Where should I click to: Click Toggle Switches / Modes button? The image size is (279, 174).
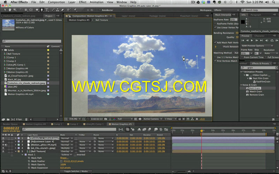point(76,171)
